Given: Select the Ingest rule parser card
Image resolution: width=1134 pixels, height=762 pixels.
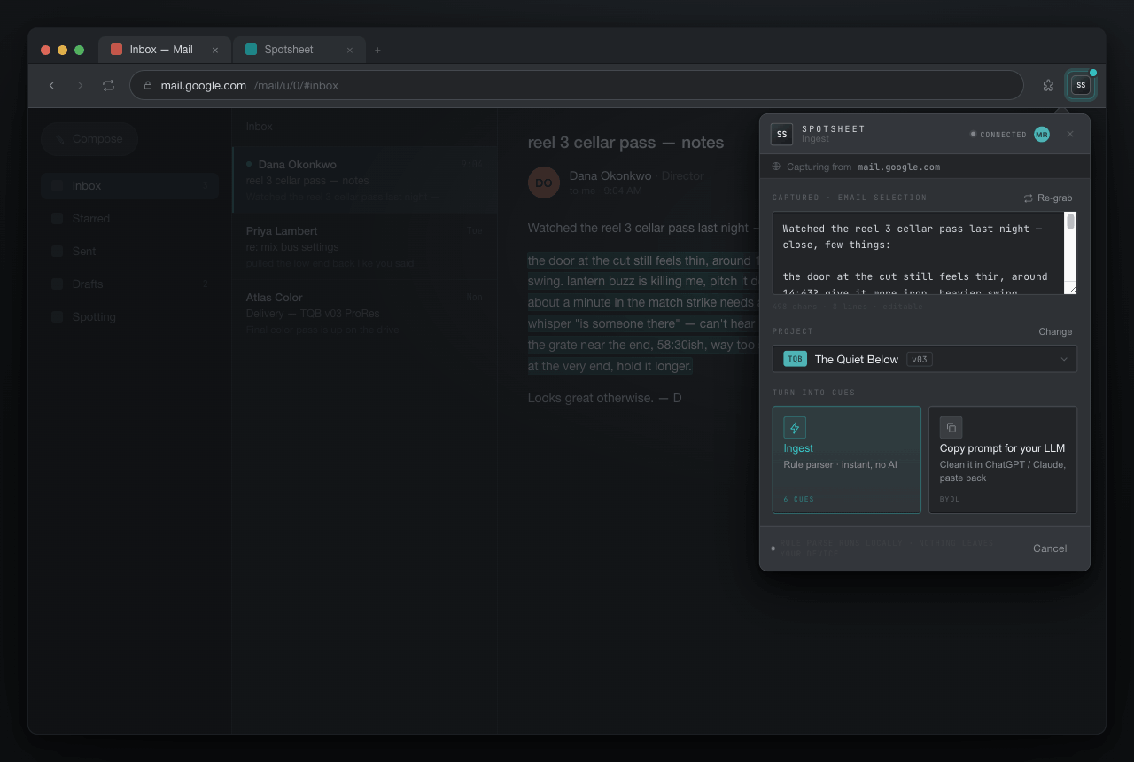Looking at the screenshot, I should click(x=846, y=460).
